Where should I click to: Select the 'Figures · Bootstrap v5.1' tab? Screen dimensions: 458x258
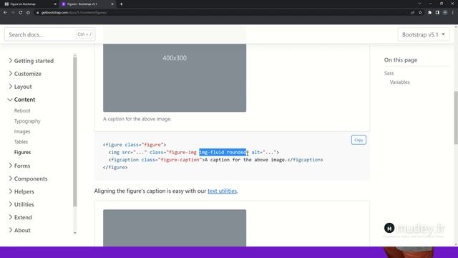click(x=87, y=4)
